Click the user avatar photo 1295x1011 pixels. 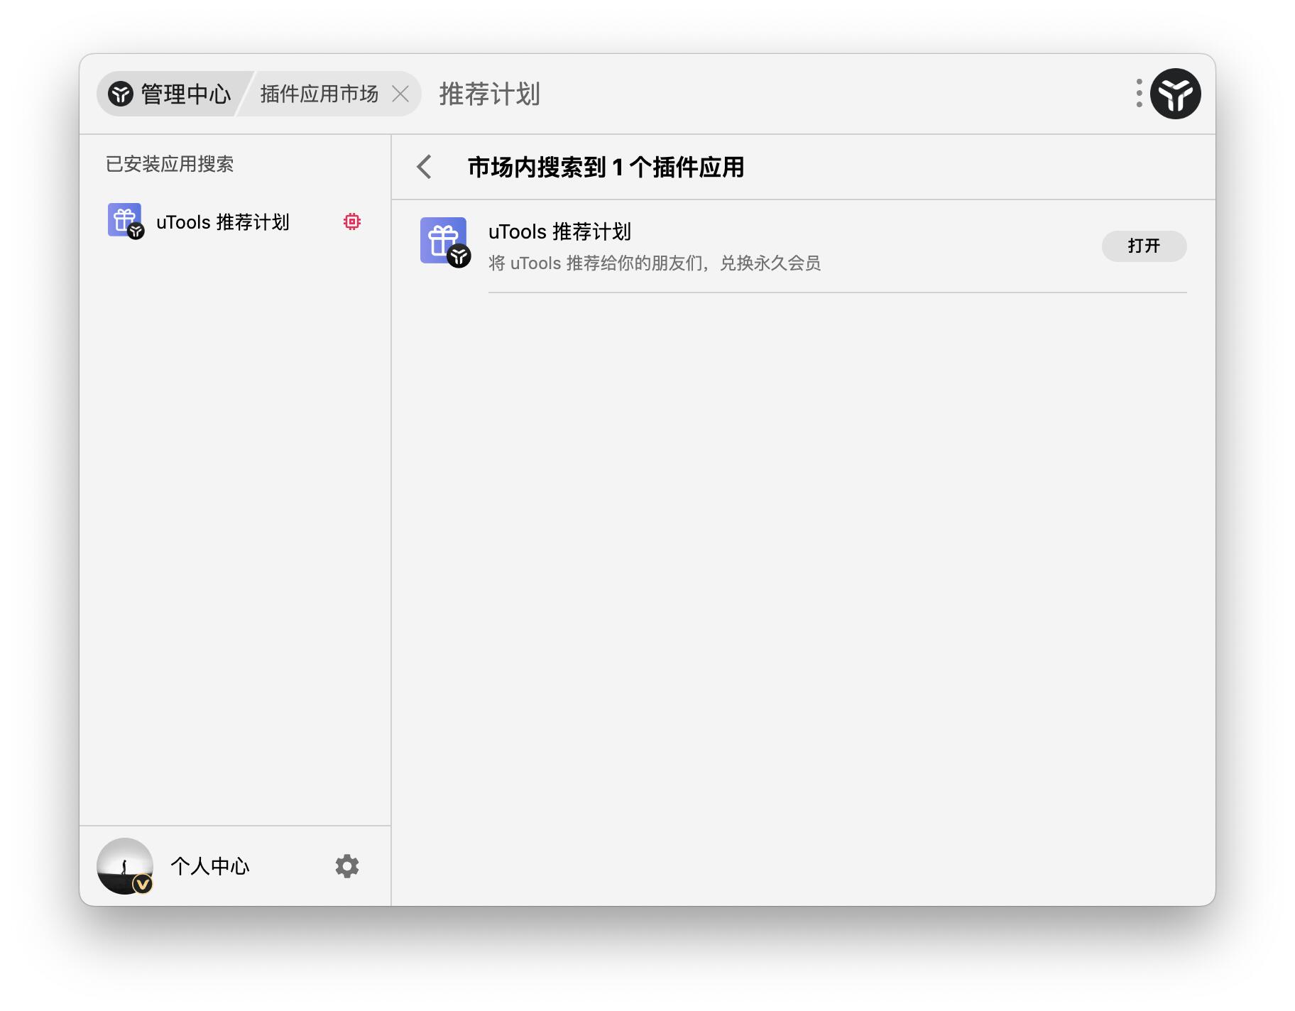[x=124, y=863]
